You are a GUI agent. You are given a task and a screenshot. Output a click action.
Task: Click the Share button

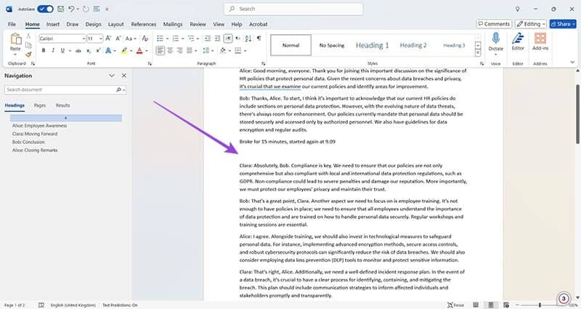563,24
